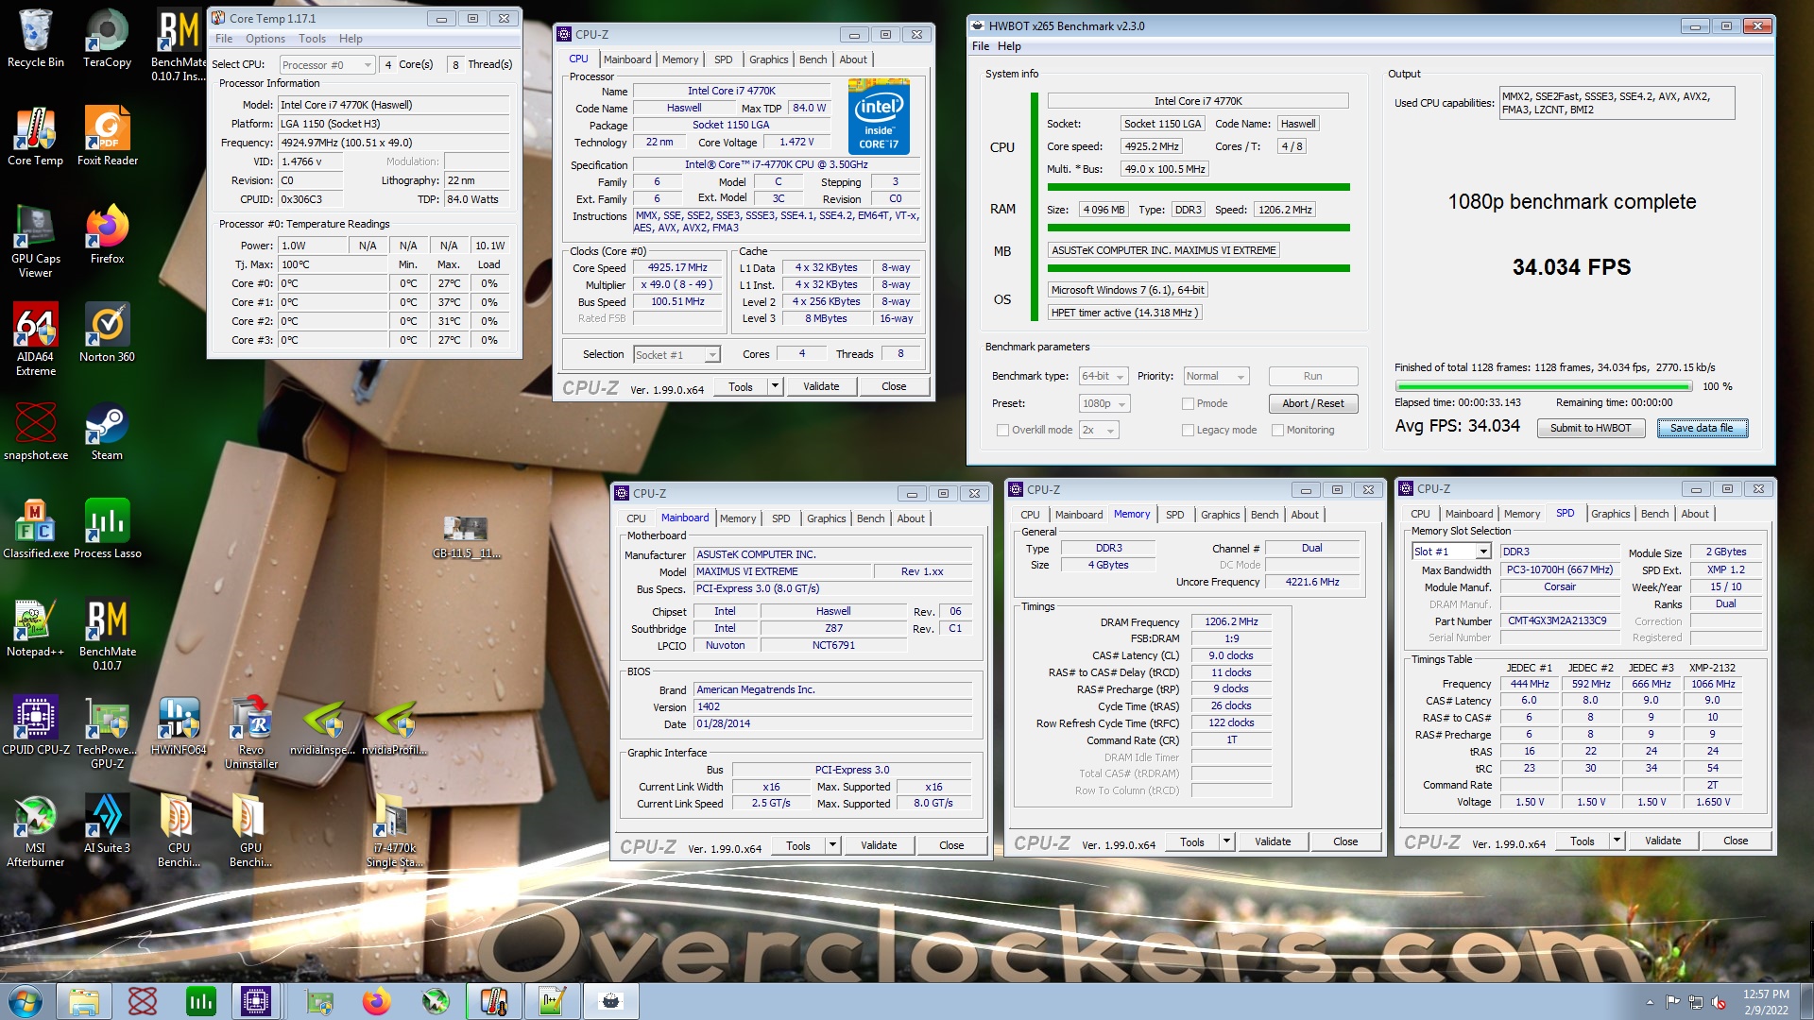Open Notepad++ desktop shortcut
This screenshot has width=1814, height=1020.
click(35, 628)
